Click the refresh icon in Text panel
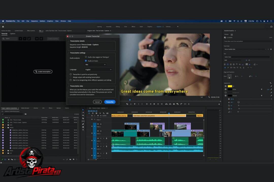The image size is (274, 182). pyautogui.click(x=29, y=39)
